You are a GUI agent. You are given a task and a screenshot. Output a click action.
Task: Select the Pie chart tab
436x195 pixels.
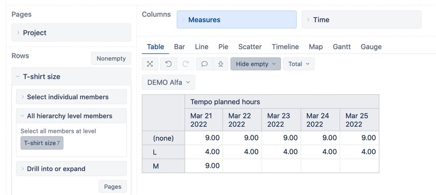point(223,47)
